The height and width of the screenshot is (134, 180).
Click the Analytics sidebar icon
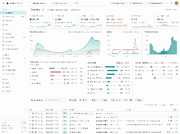click(x=3, y=20)
